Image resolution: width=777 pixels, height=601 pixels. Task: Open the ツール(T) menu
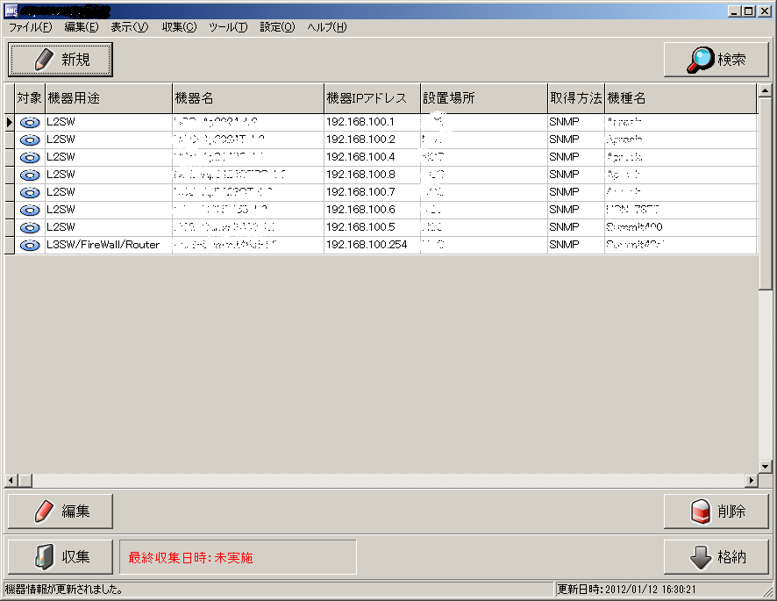(228, 27)
